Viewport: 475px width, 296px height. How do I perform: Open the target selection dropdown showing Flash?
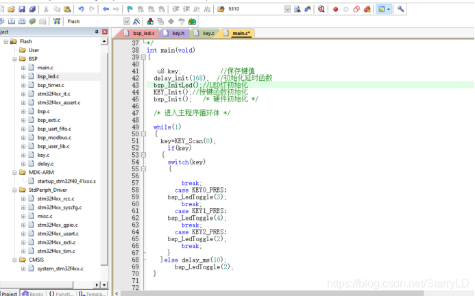[x=127, y=21]
